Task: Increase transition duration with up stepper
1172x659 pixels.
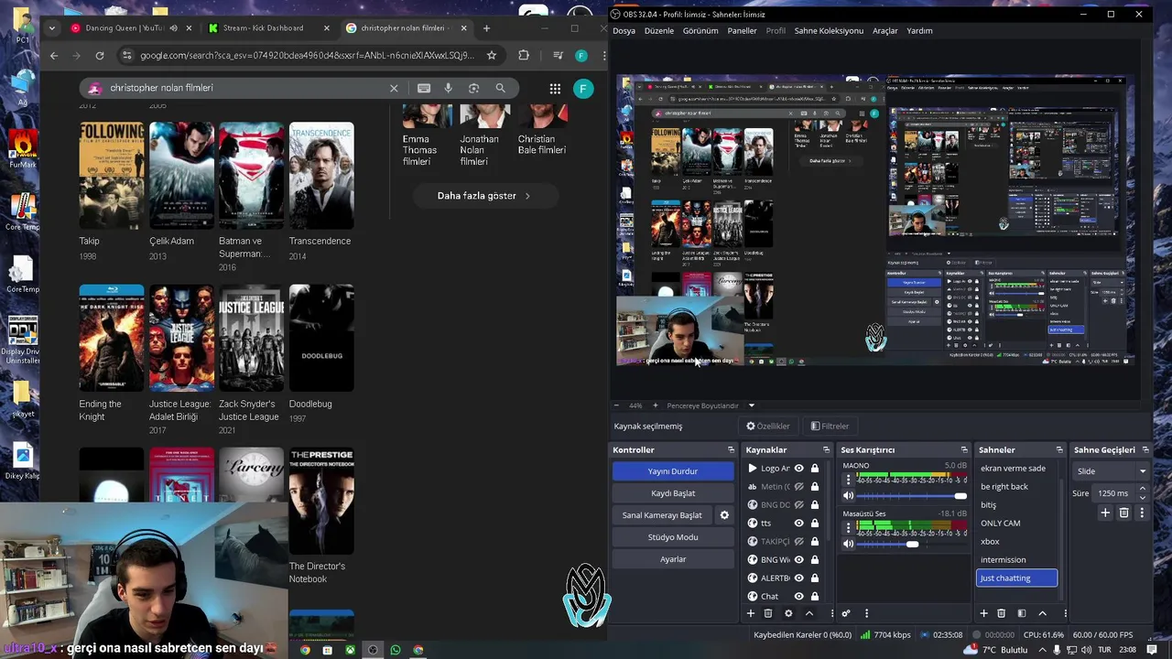Action: pos(1141,490)
